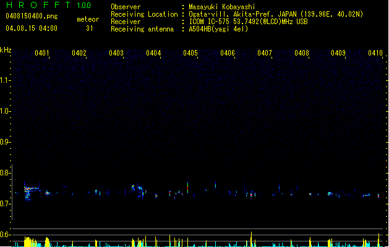The width and height of the screenshot is (389, 247).
Task: Click the date stamp 04.08.15 04:00
Action: [x=32, y=28]
